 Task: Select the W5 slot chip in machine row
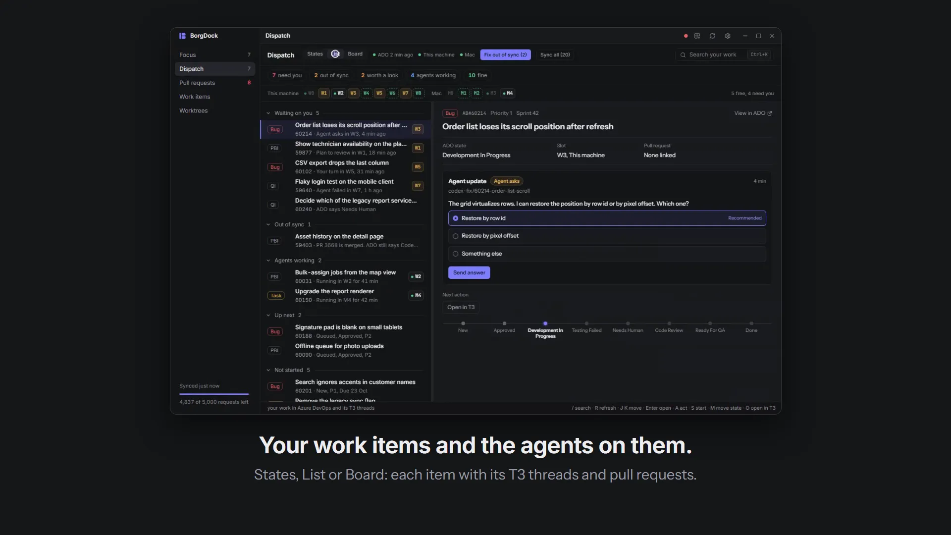(379, 93)
